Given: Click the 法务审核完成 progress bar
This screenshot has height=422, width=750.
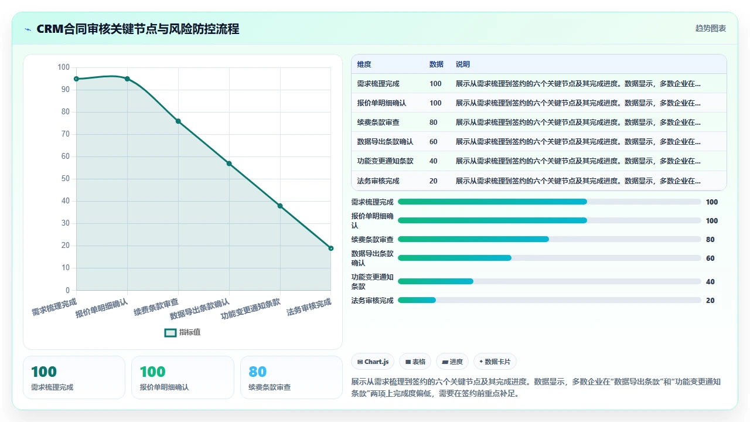Looking at the screenshot, I should point(550,300).
